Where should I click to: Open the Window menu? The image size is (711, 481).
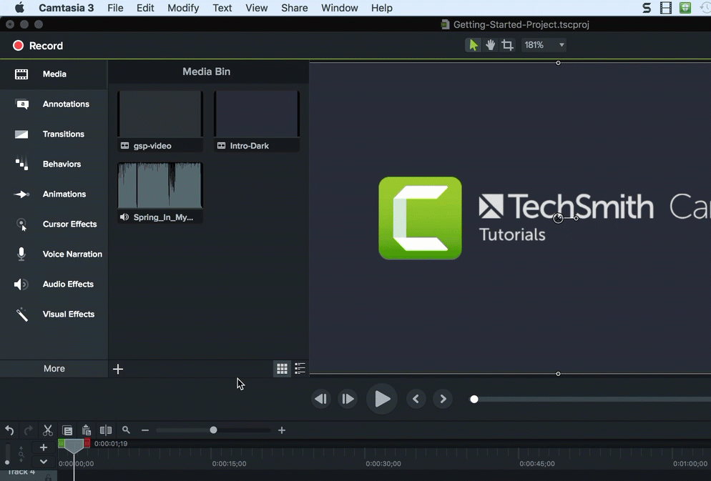click(340, 8)
